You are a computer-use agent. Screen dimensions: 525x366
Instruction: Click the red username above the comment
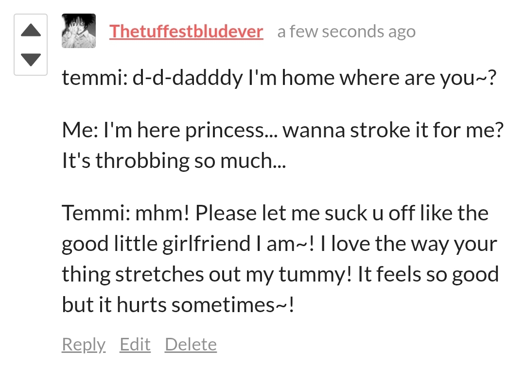(x=186, y=32)
